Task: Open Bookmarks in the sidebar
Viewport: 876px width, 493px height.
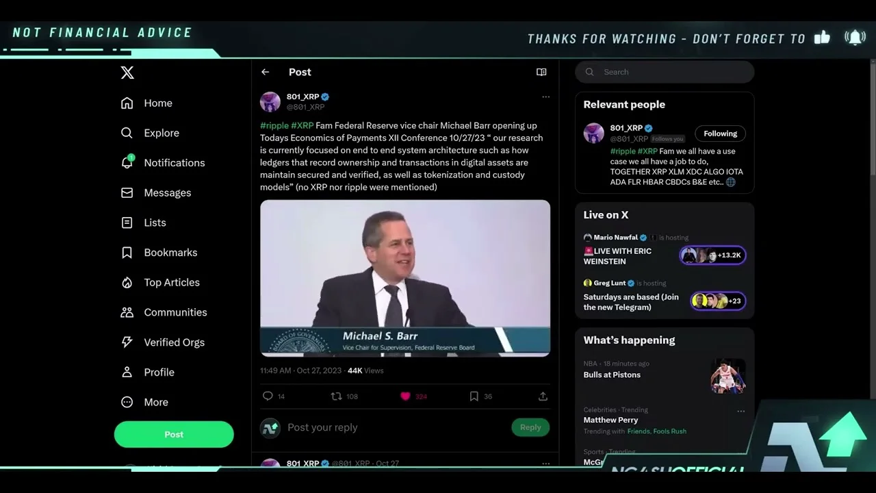Action: [x=170, y=253]
